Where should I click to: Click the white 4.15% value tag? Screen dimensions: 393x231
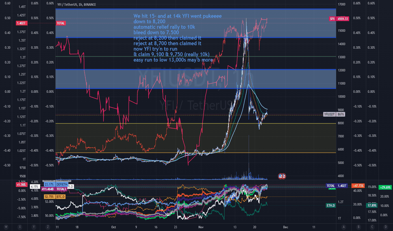tap(34, 186)
